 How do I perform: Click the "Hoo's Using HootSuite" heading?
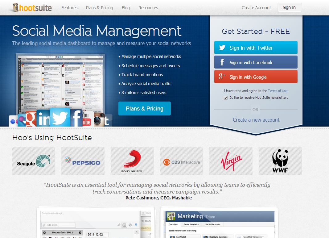(x=52, y=138)
